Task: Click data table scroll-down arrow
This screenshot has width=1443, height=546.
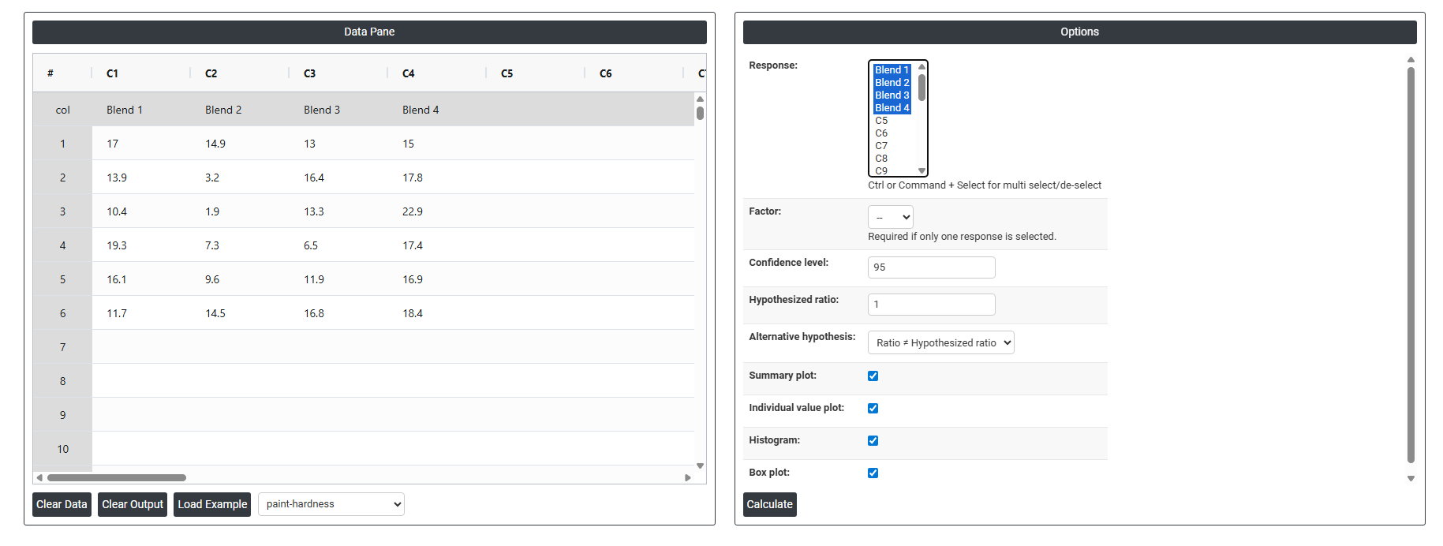Action: [x=700, y=466]
